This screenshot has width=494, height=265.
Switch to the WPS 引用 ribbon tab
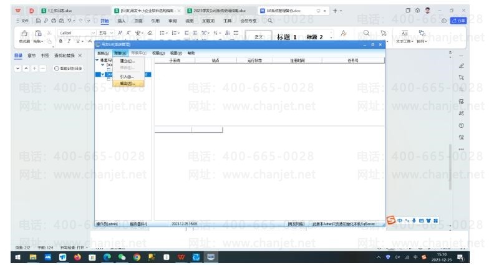(155, 21)
